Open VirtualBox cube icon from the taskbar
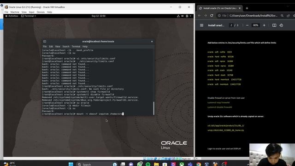The height and width of the screenshot is (166, 295). [x=207, y=164]
